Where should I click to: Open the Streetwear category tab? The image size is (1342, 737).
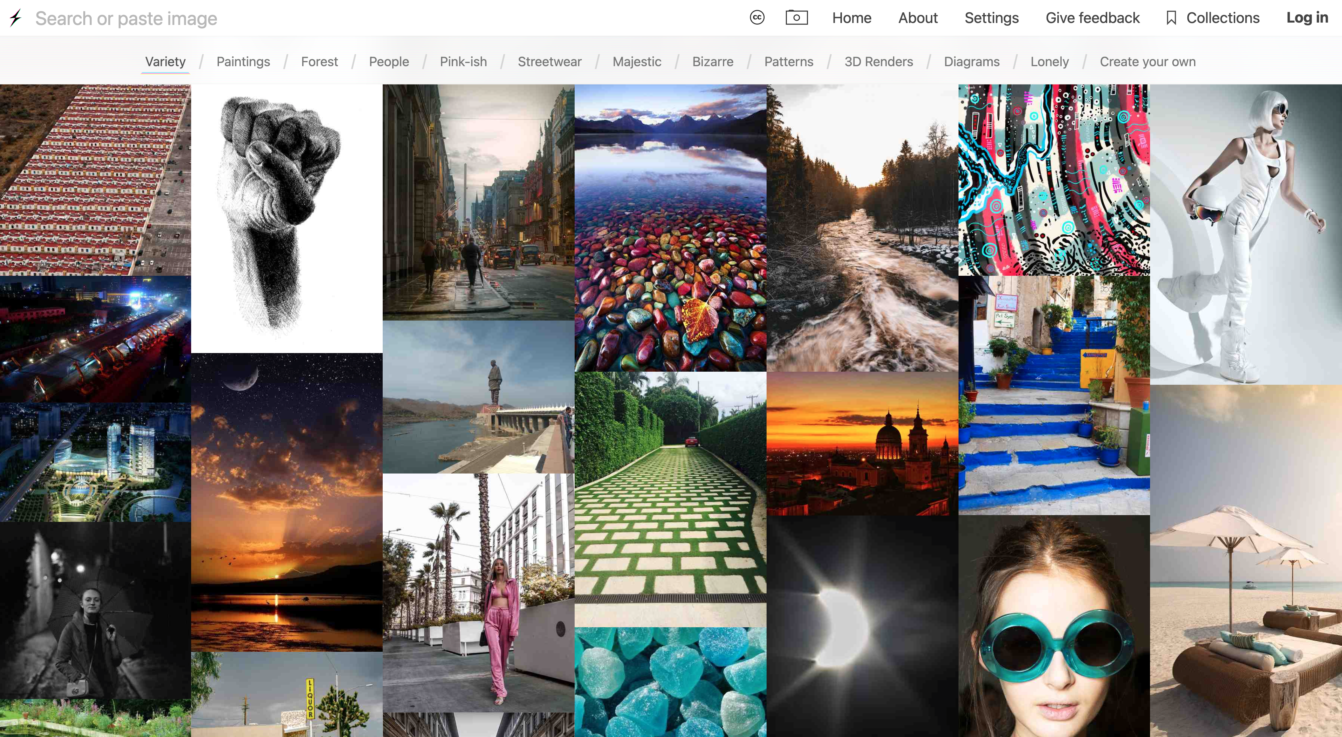coord(550,61)
